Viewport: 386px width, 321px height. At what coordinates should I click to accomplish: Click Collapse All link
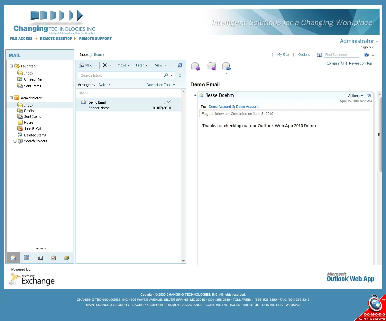(335, 63)
